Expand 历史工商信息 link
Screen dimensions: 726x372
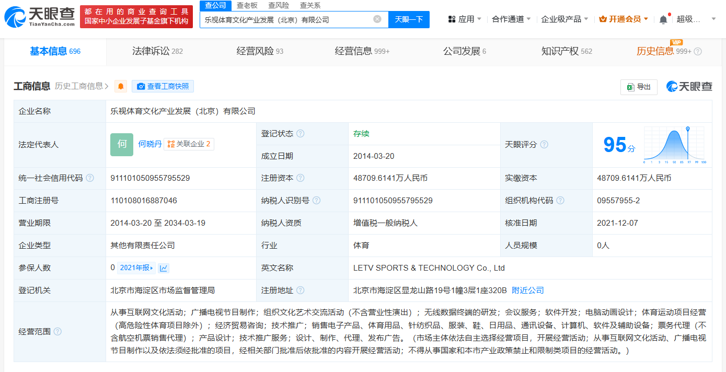[x=82, y=86]
